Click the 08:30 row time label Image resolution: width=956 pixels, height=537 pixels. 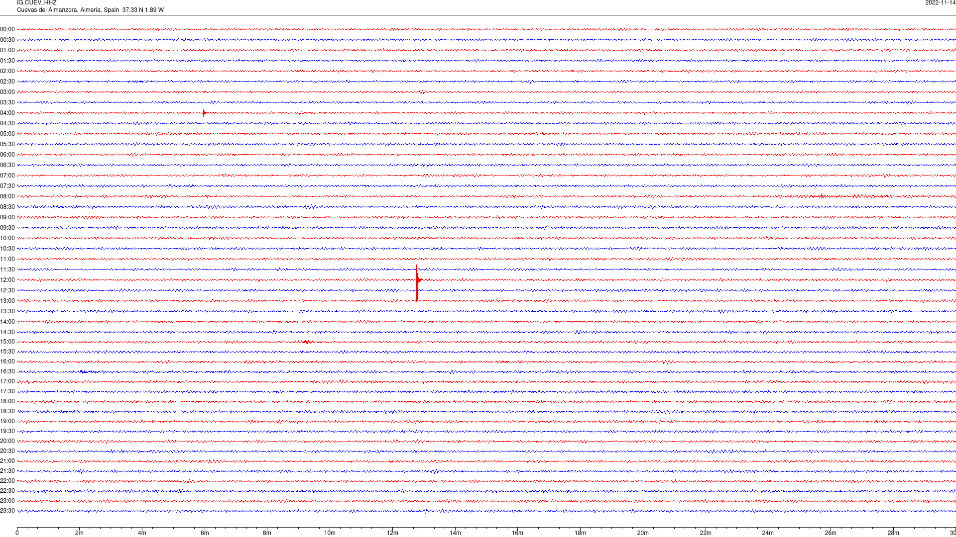(x=7, y=207)
